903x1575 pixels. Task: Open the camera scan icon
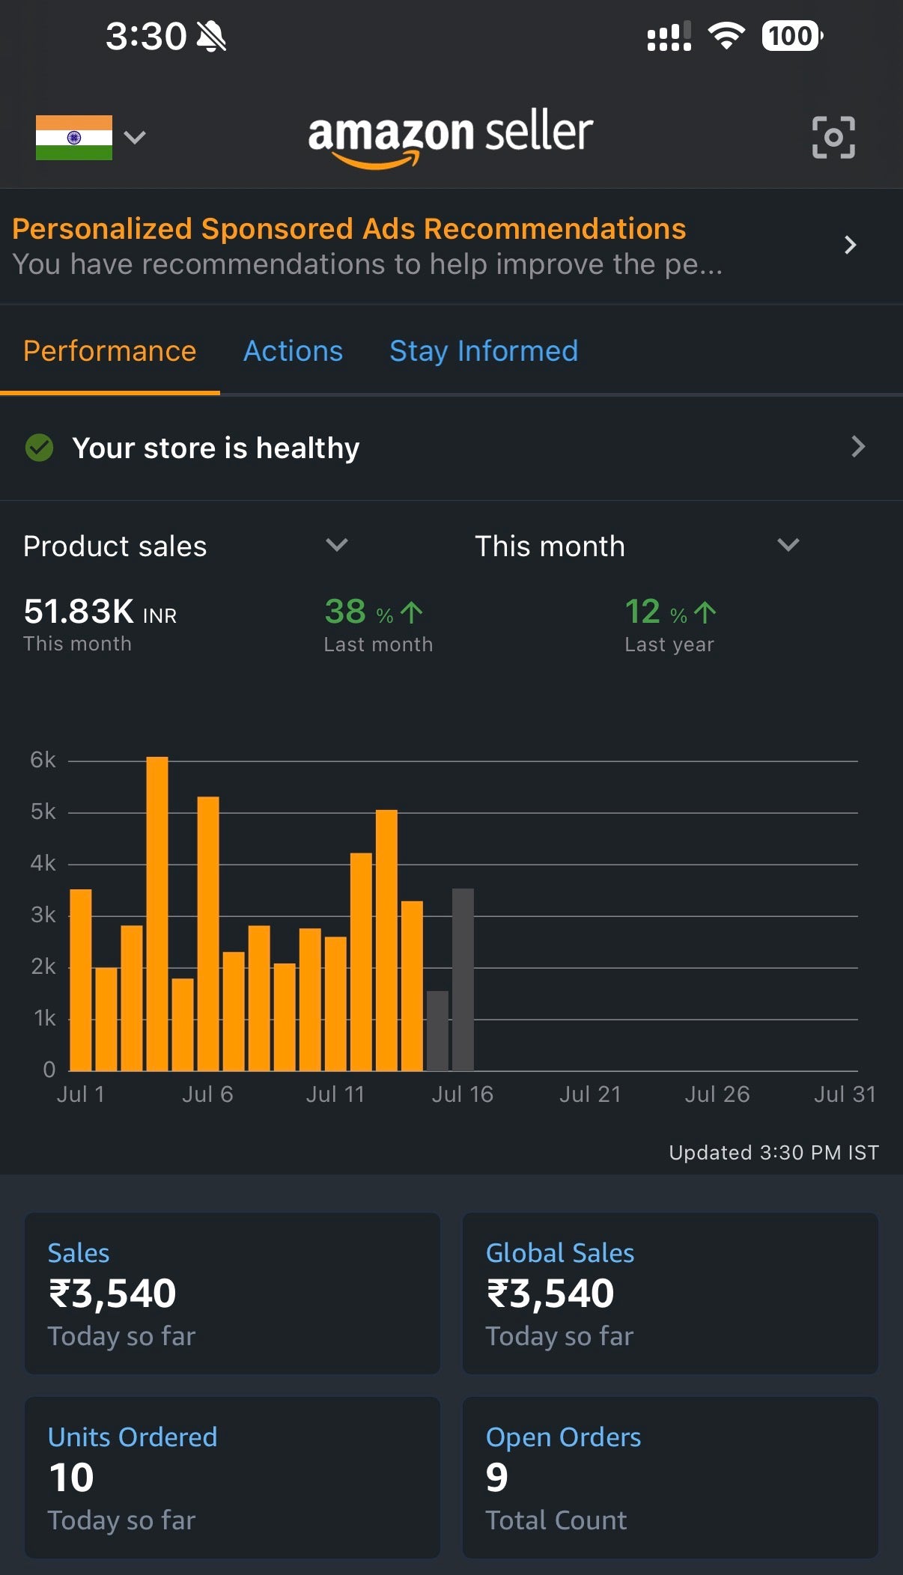click(833, 137)
